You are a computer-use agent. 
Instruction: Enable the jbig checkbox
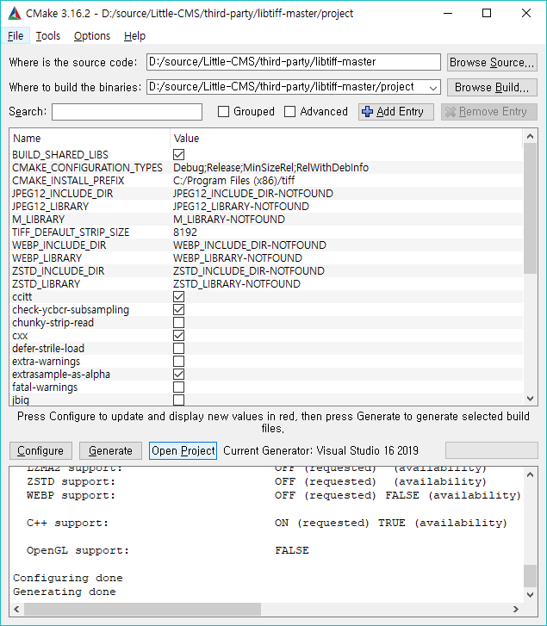click(x=179, y=400)
